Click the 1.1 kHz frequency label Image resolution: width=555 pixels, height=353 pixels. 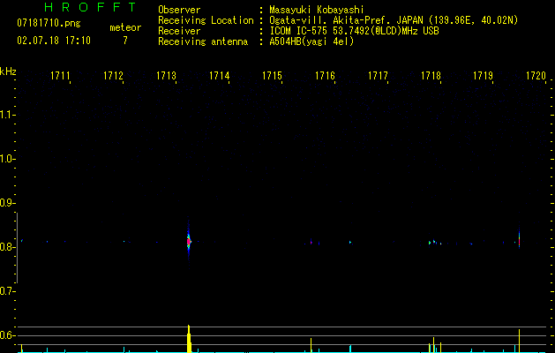point(7,115)
